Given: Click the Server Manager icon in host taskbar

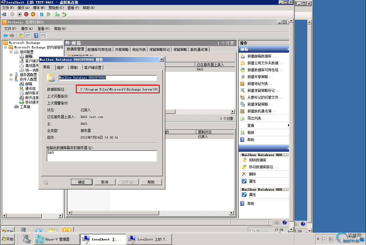Looking at the screenshot, I should click(27, 239).
